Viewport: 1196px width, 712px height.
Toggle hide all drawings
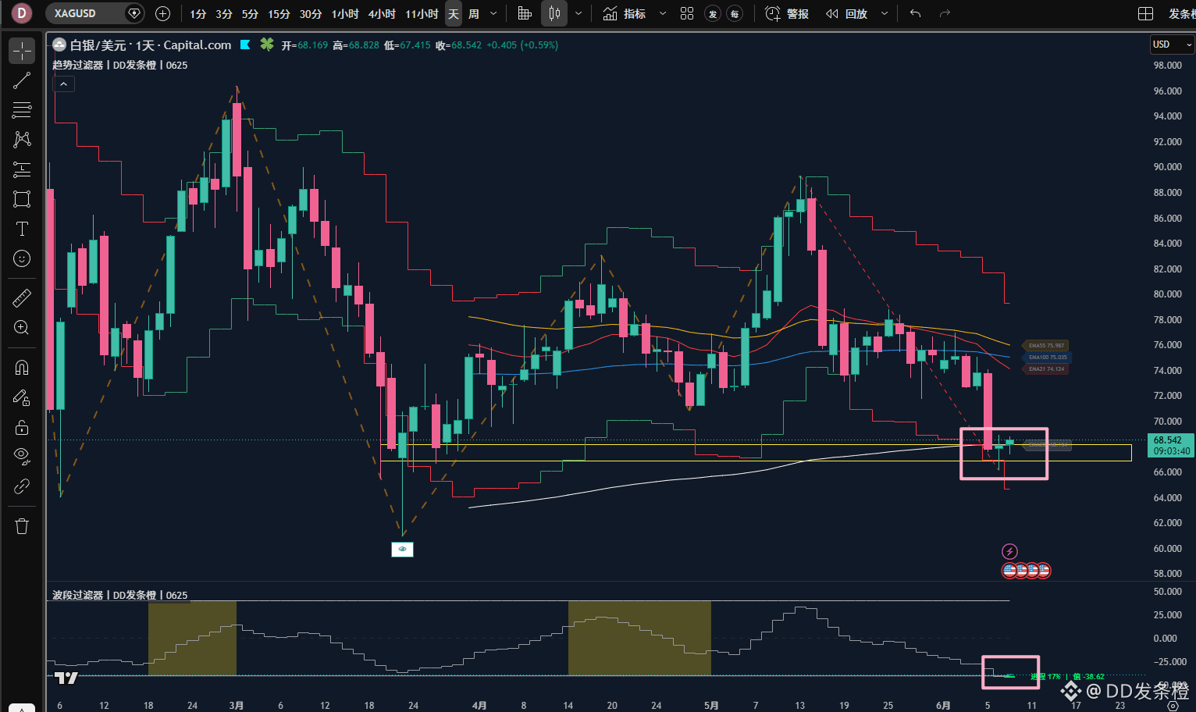(x=22, y=457)
